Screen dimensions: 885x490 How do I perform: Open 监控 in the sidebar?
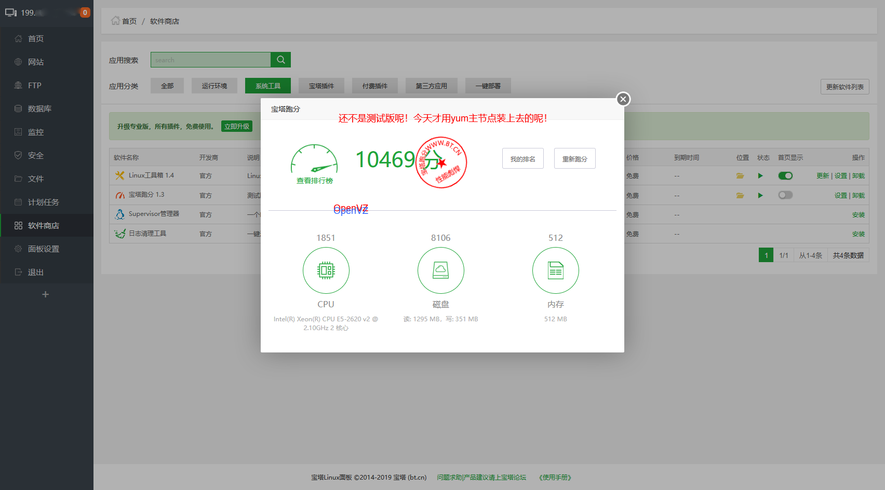click(47, 132)
